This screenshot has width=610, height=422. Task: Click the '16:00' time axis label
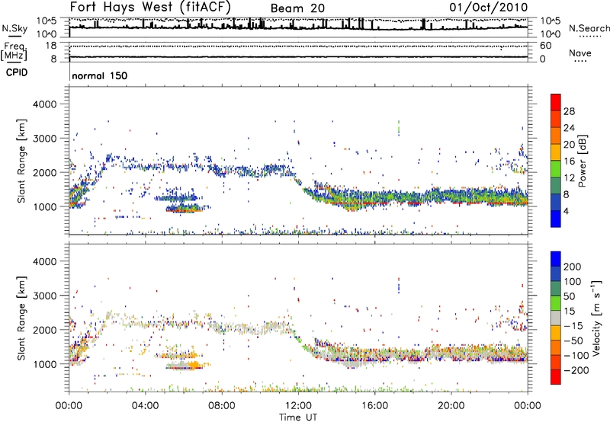(374, 406)
